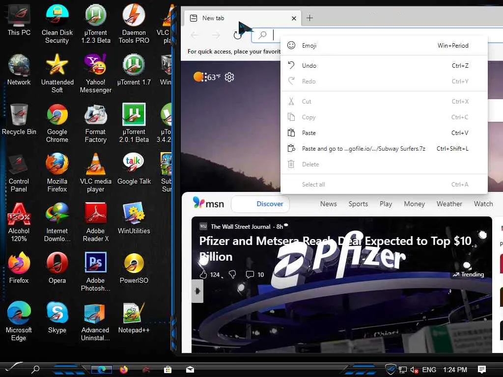
Task: Select Undo from context menu
Action: tap(384, 65)
